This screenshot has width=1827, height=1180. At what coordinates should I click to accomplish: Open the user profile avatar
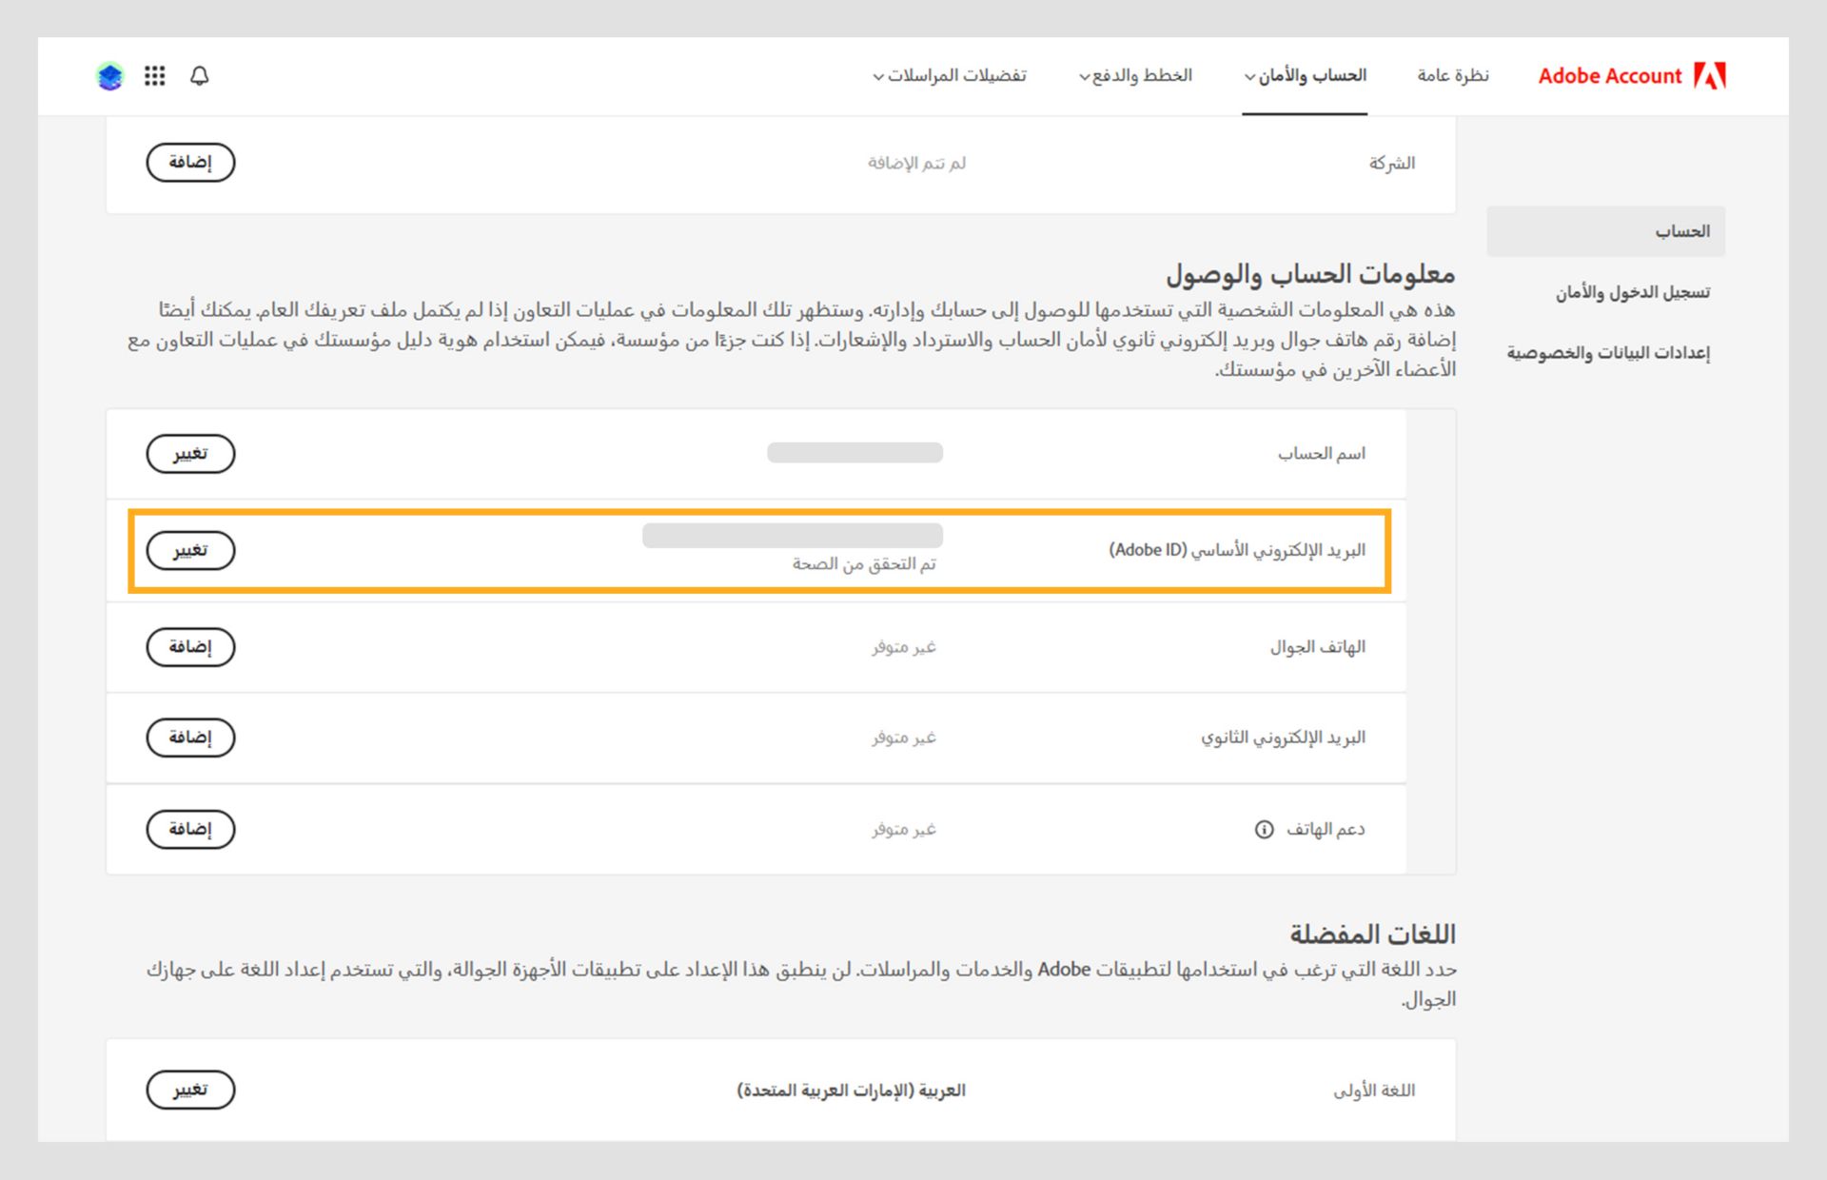[110, 76]
